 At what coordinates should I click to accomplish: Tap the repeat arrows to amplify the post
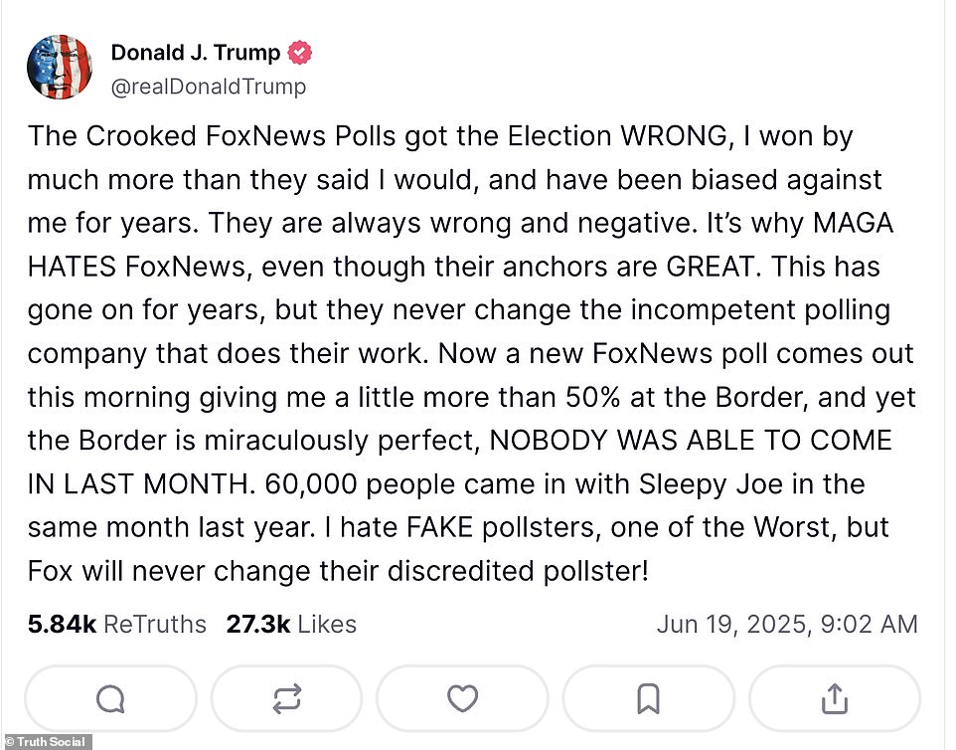tap(286, 698)
